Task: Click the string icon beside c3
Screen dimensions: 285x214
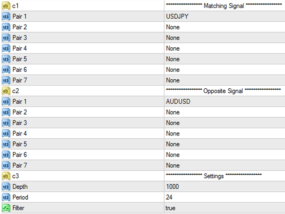Action: [6, 176]
